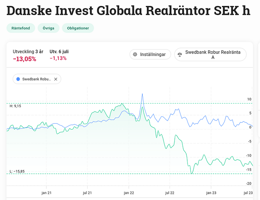This screenshot has height=200, width=260.
Task: Click the jan 23 axis label
Action: [x=211, y=192]
